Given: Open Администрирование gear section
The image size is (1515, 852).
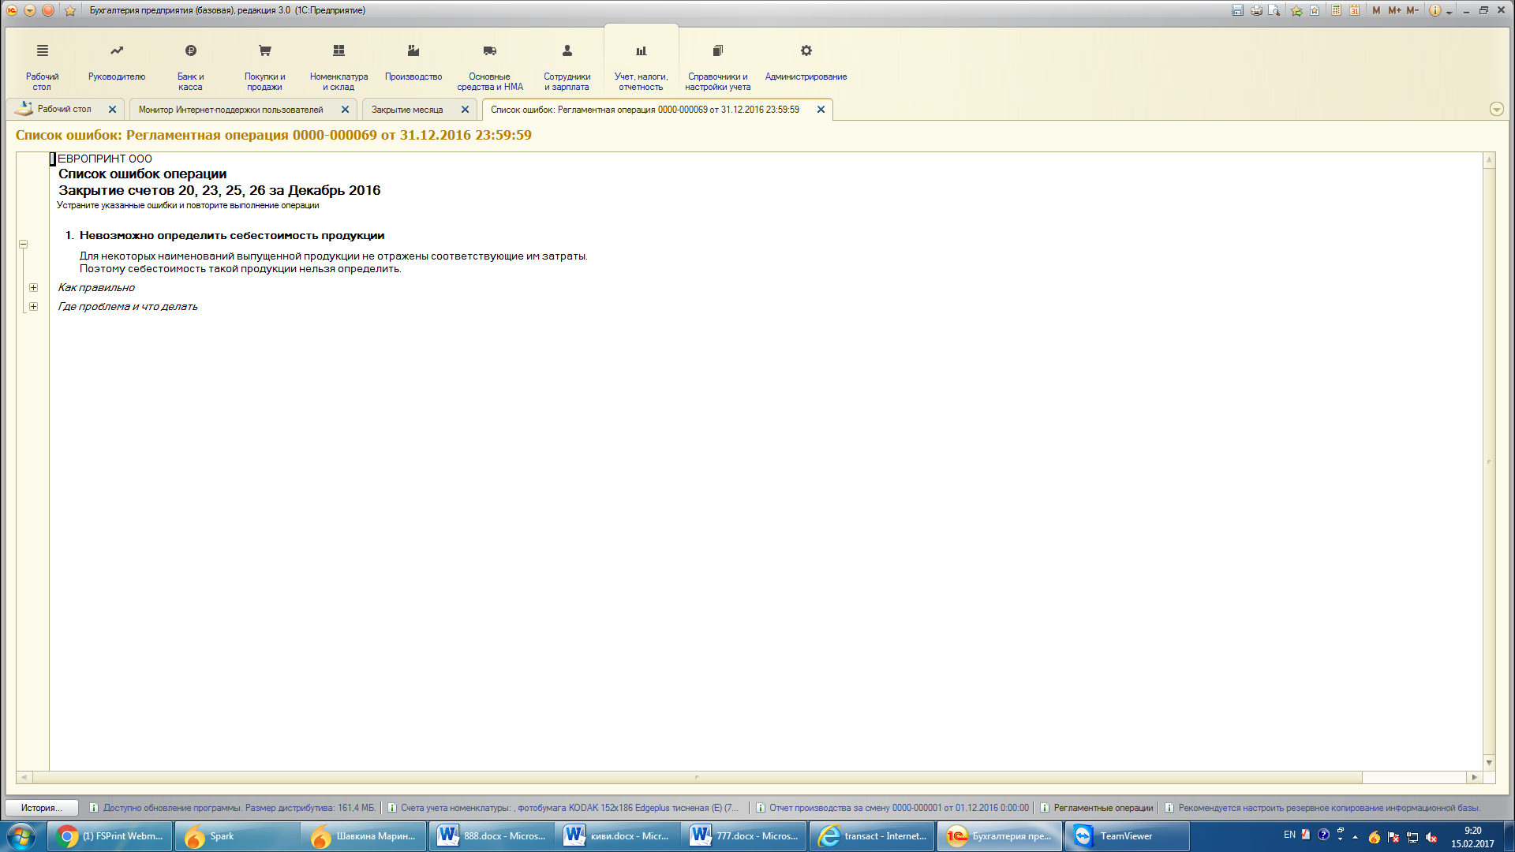Looking at the screenshot, I should click(806, 62).
